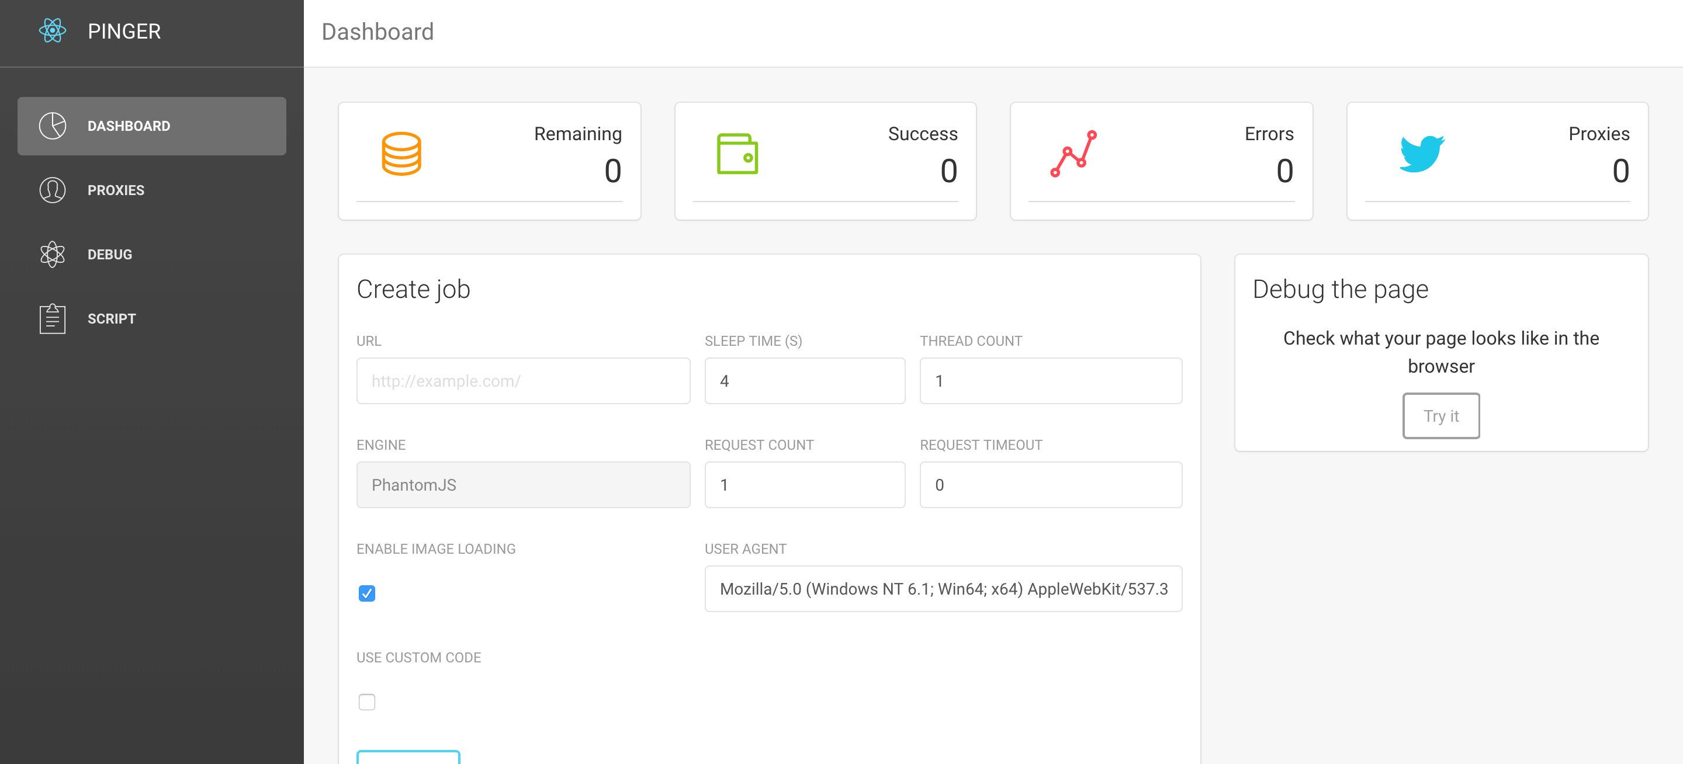Click the Errors label text

pyautogui.click(x=1269, y=134)
